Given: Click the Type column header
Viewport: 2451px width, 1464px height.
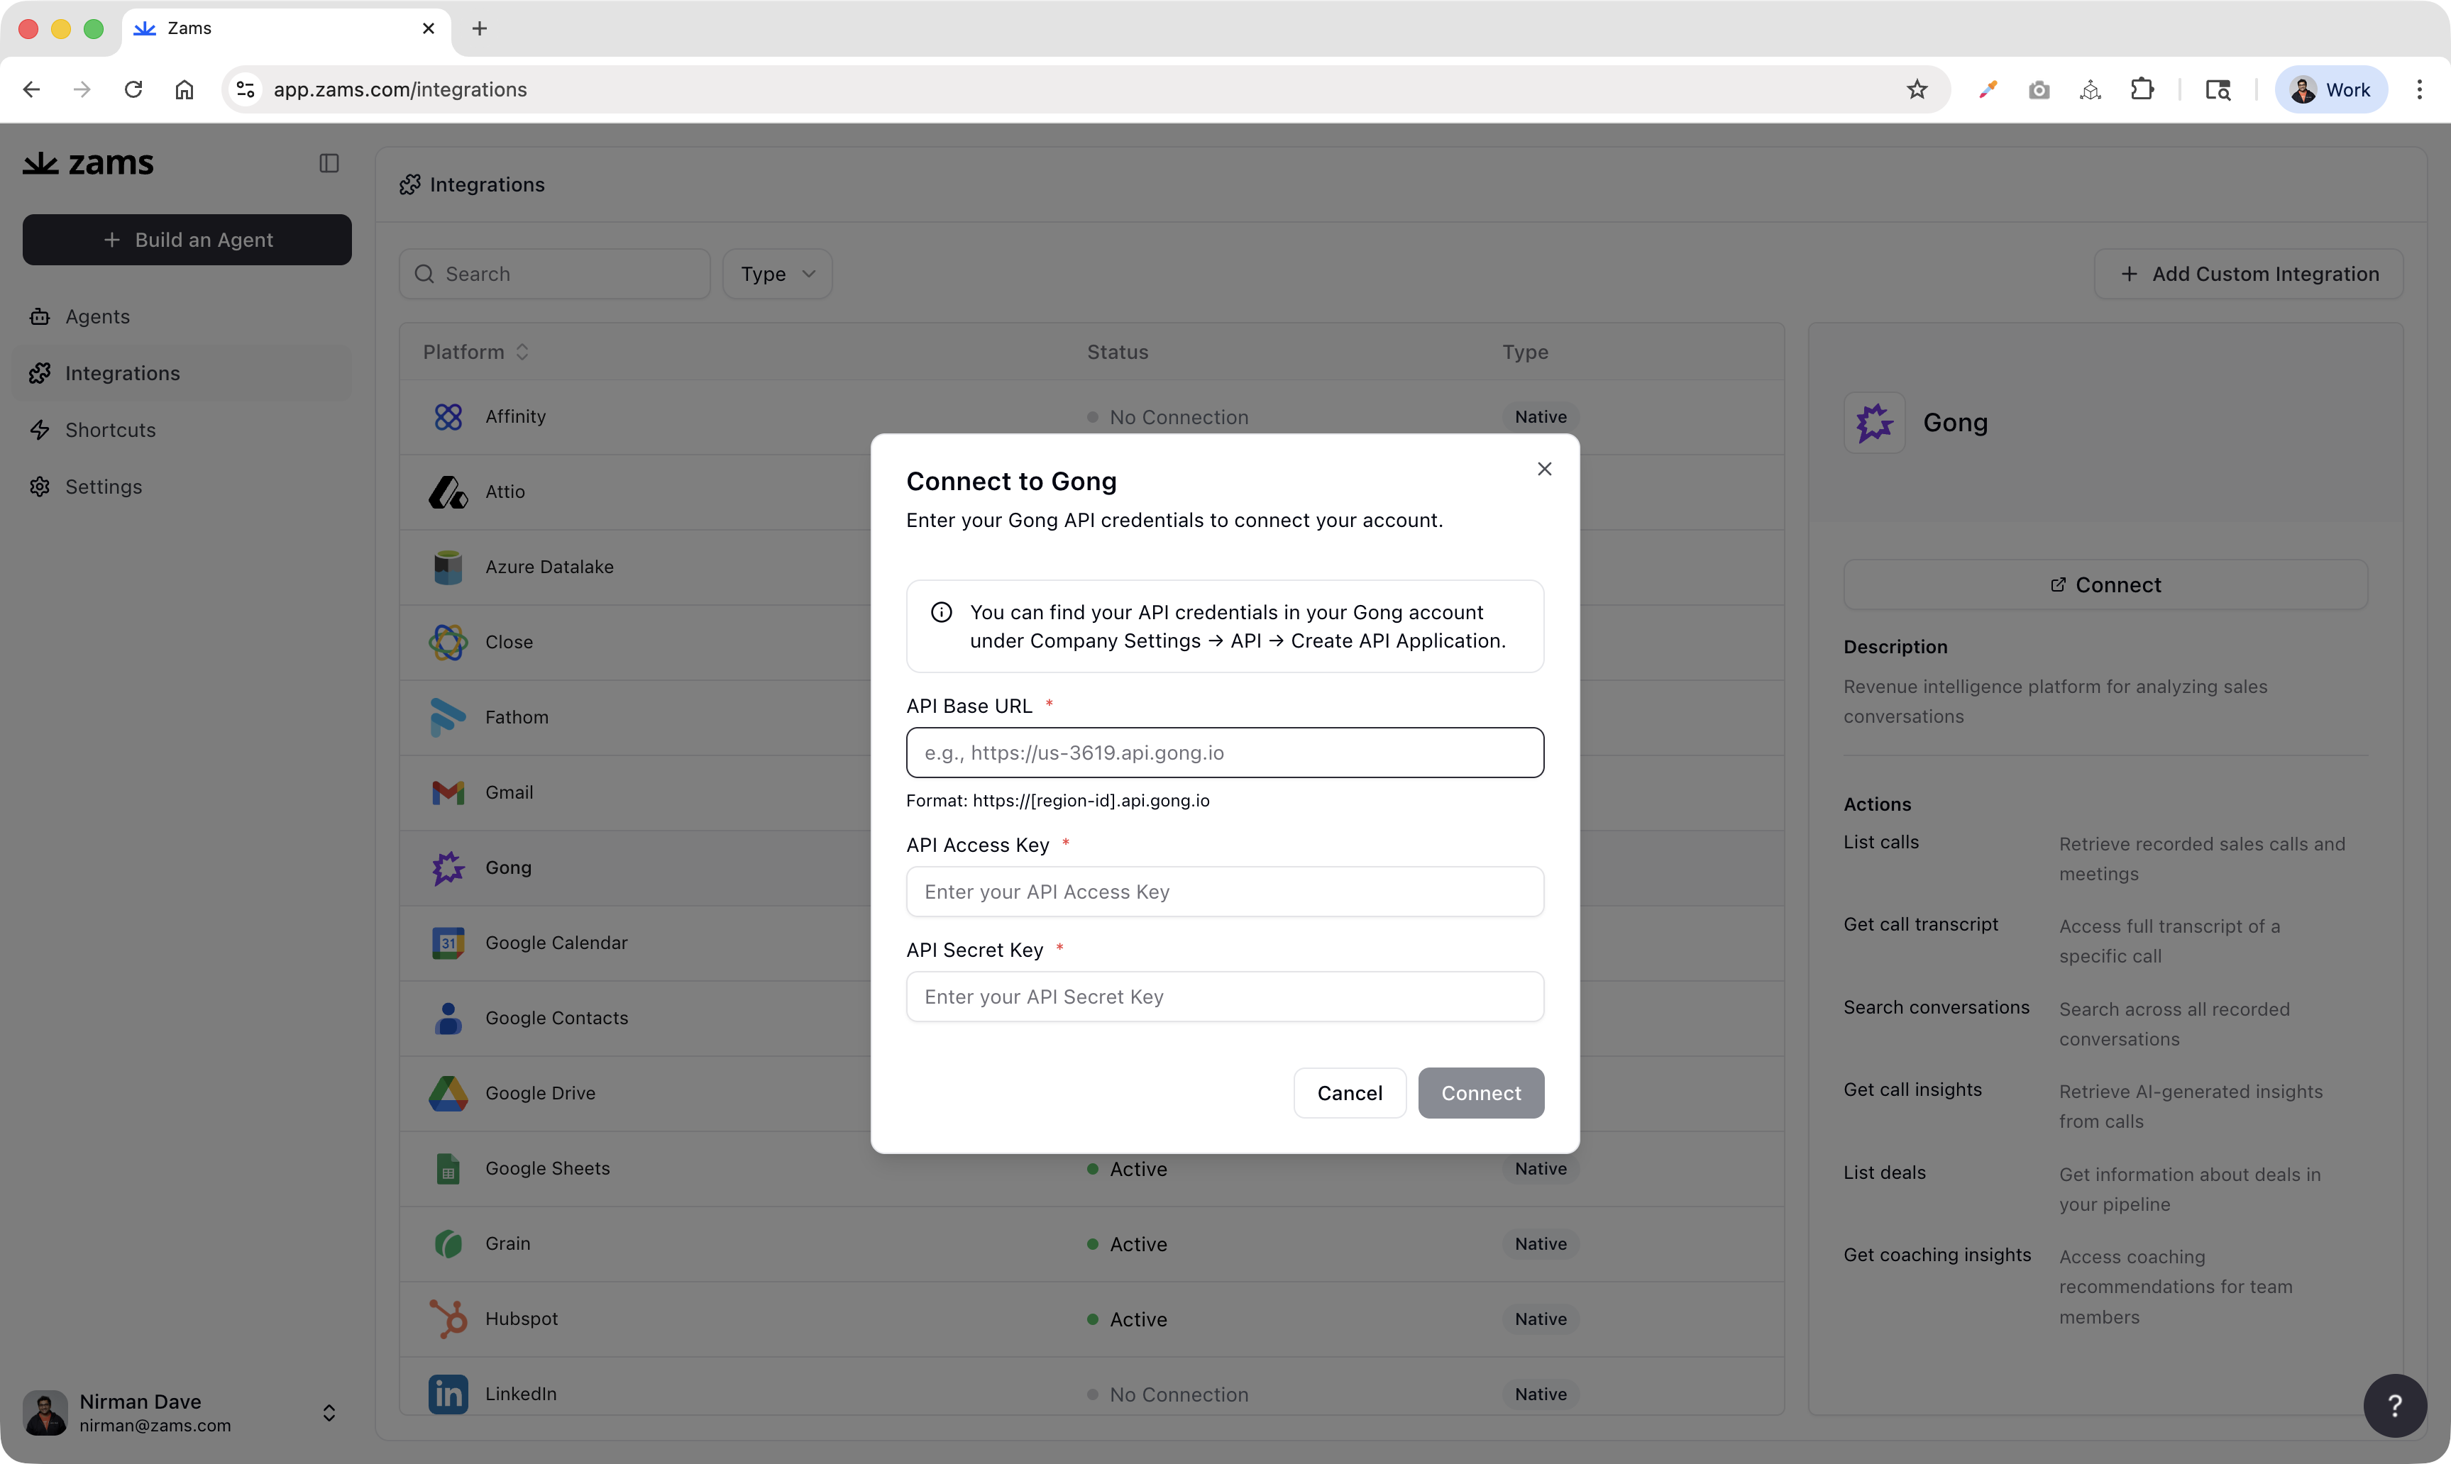Looking at the screenshot, I should click(1526, 353).
